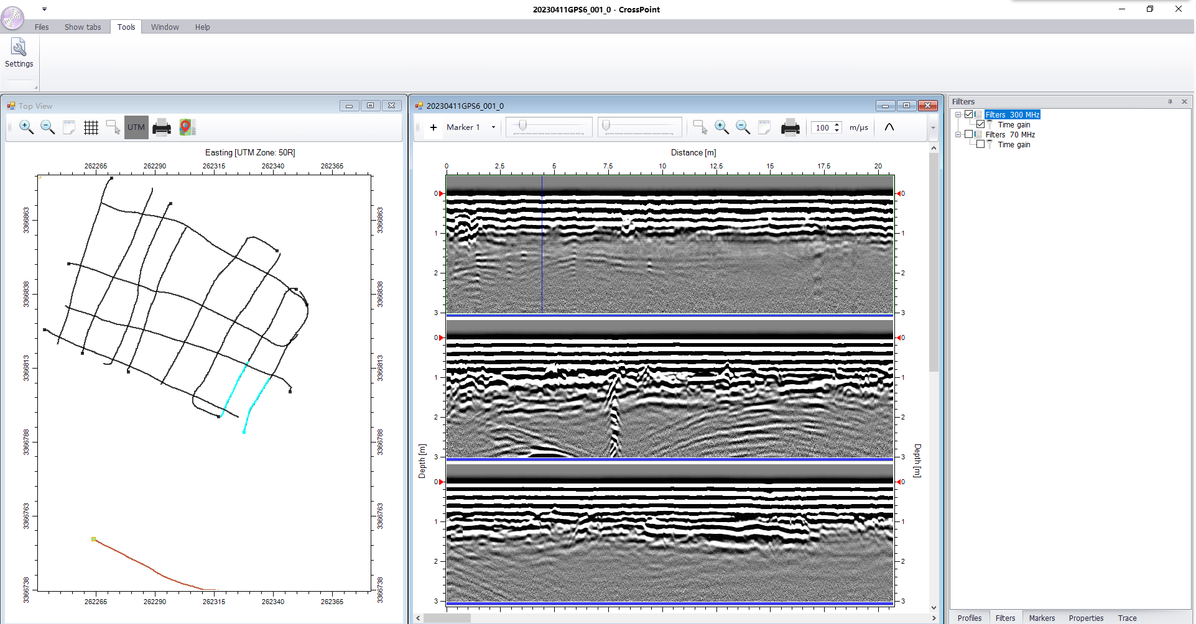Viewport: 1196px width, 624px height.
Task: Select the hyperbola fitting tool
Action: (x=889, y=127)
